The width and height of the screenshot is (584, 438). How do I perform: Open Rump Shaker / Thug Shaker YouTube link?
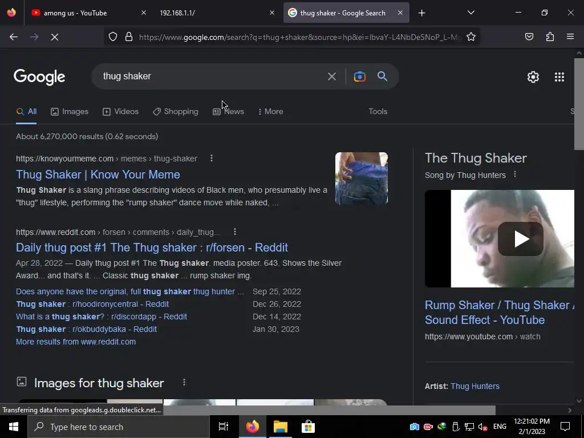500,312
